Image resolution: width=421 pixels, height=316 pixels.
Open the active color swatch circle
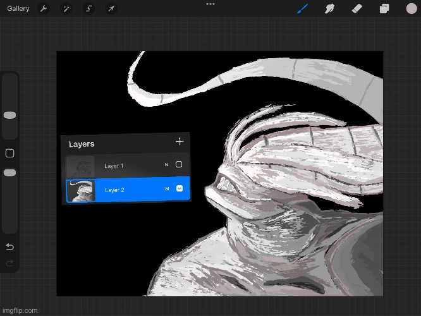411,9
